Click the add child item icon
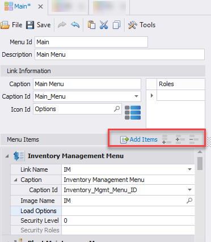The image size is (211, 242). click(x=180, y=139)
